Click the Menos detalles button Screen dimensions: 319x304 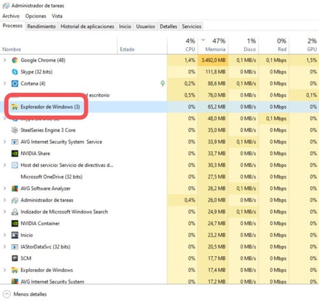pos(25,294)
